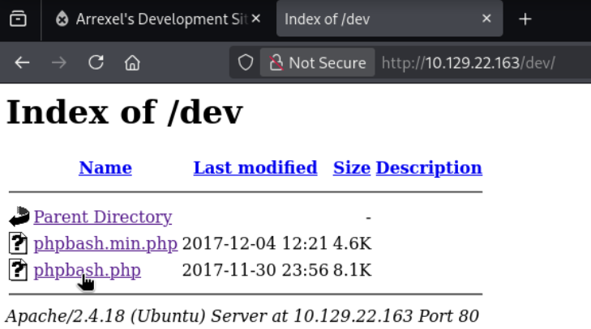This screenshot has width=591, height=329.
Task: Go to the home page
Action: (x=132, y=62)
